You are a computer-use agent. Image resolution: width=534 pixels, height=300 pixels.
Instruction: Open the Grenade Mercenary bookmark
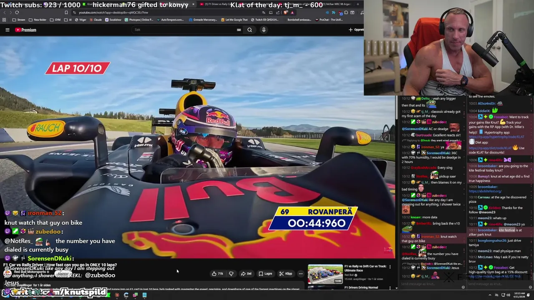pyautogui.click(x=203, y=20)
